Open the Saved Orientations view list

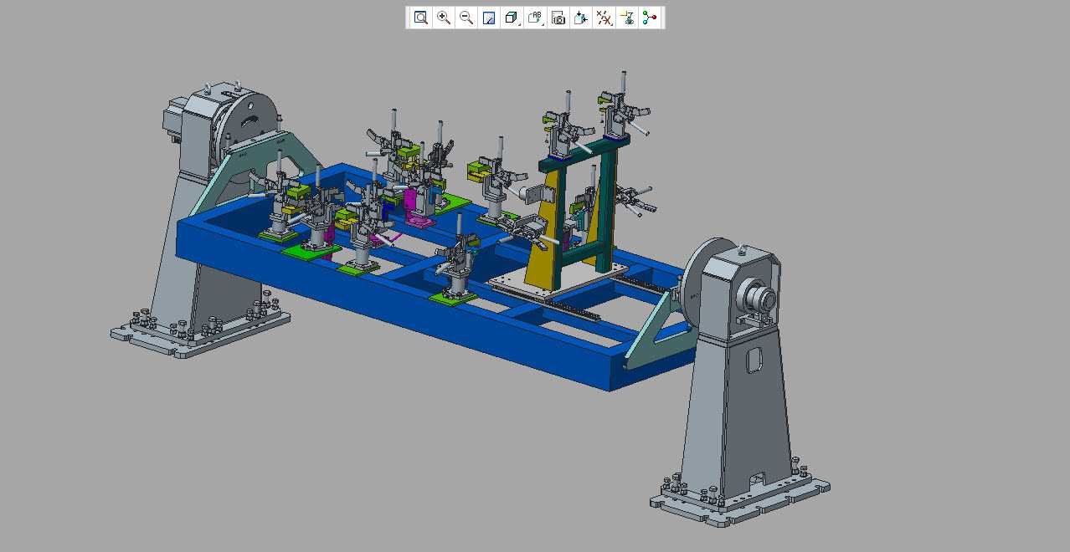click(536, 18)
